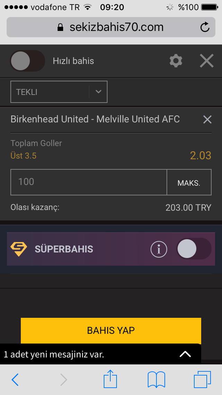Set maximum stake with MAKS.
The image size is (222, 395).
189,182
